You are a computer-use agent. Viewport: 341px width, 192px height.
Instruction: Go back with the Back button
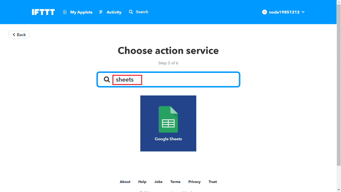19,34
